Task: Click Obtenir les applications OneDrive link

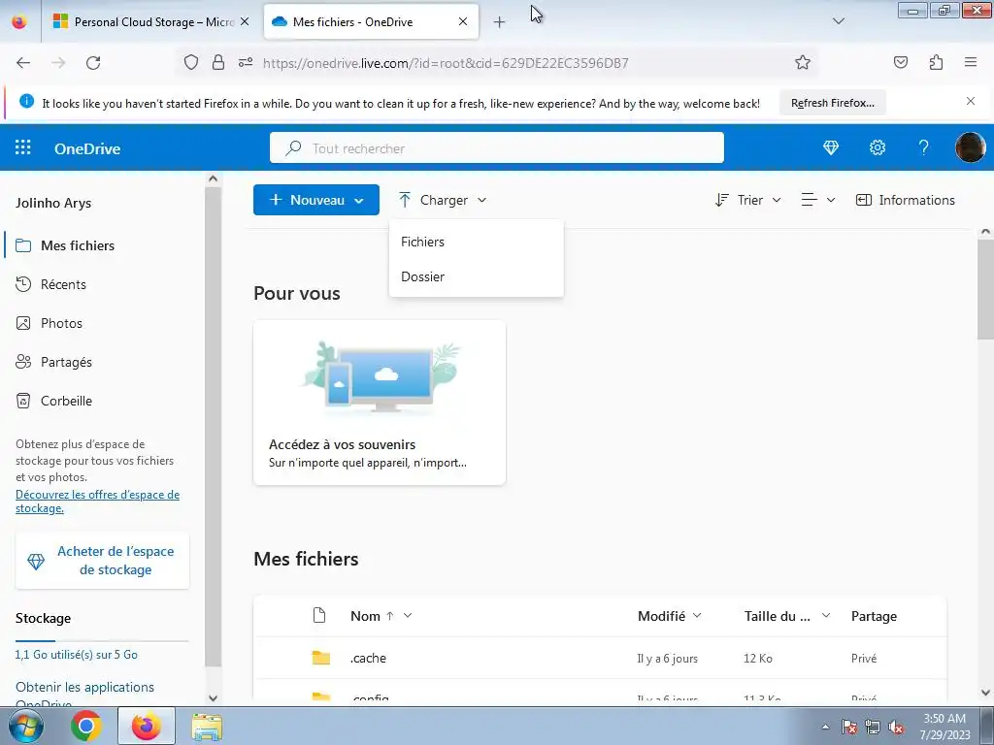Action: pyautogui.click(x=84, y=693)
